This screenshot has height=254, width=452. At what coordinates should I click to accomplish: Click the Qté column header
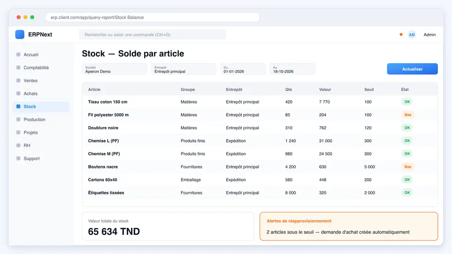tap(289, 89)
